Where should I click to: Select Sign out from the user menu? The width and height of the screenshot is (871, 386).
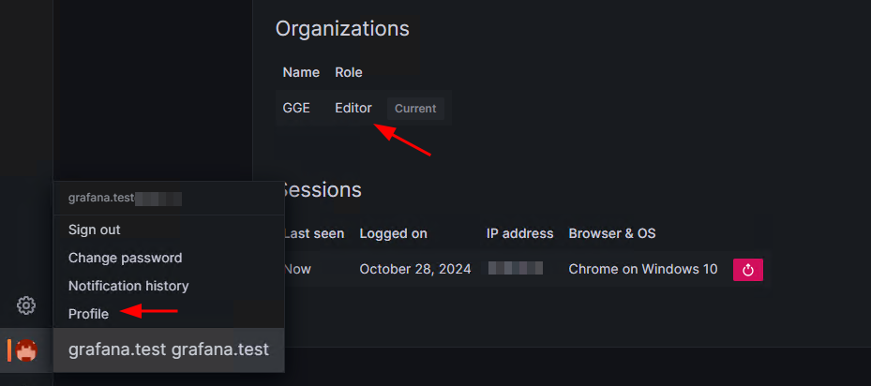[x=95, y=230]
